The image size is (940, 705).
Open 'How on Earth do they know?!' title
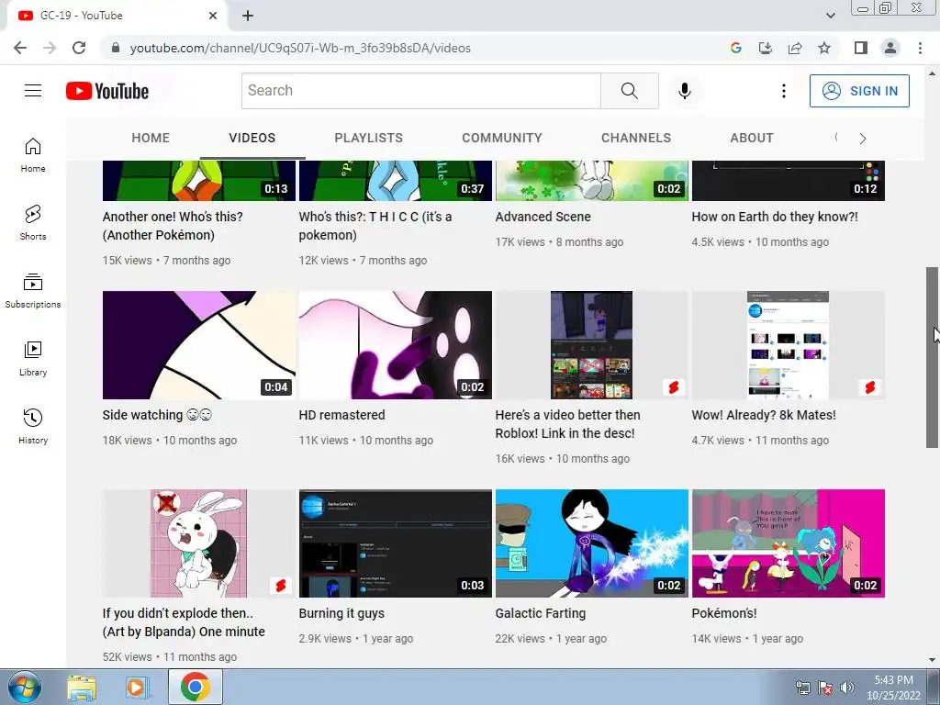coord(775,217)
